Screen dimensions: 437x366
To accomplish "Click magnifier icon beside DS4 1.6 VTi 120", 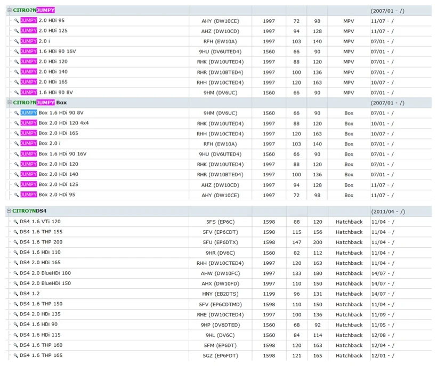I will click(x=15, y=222).
